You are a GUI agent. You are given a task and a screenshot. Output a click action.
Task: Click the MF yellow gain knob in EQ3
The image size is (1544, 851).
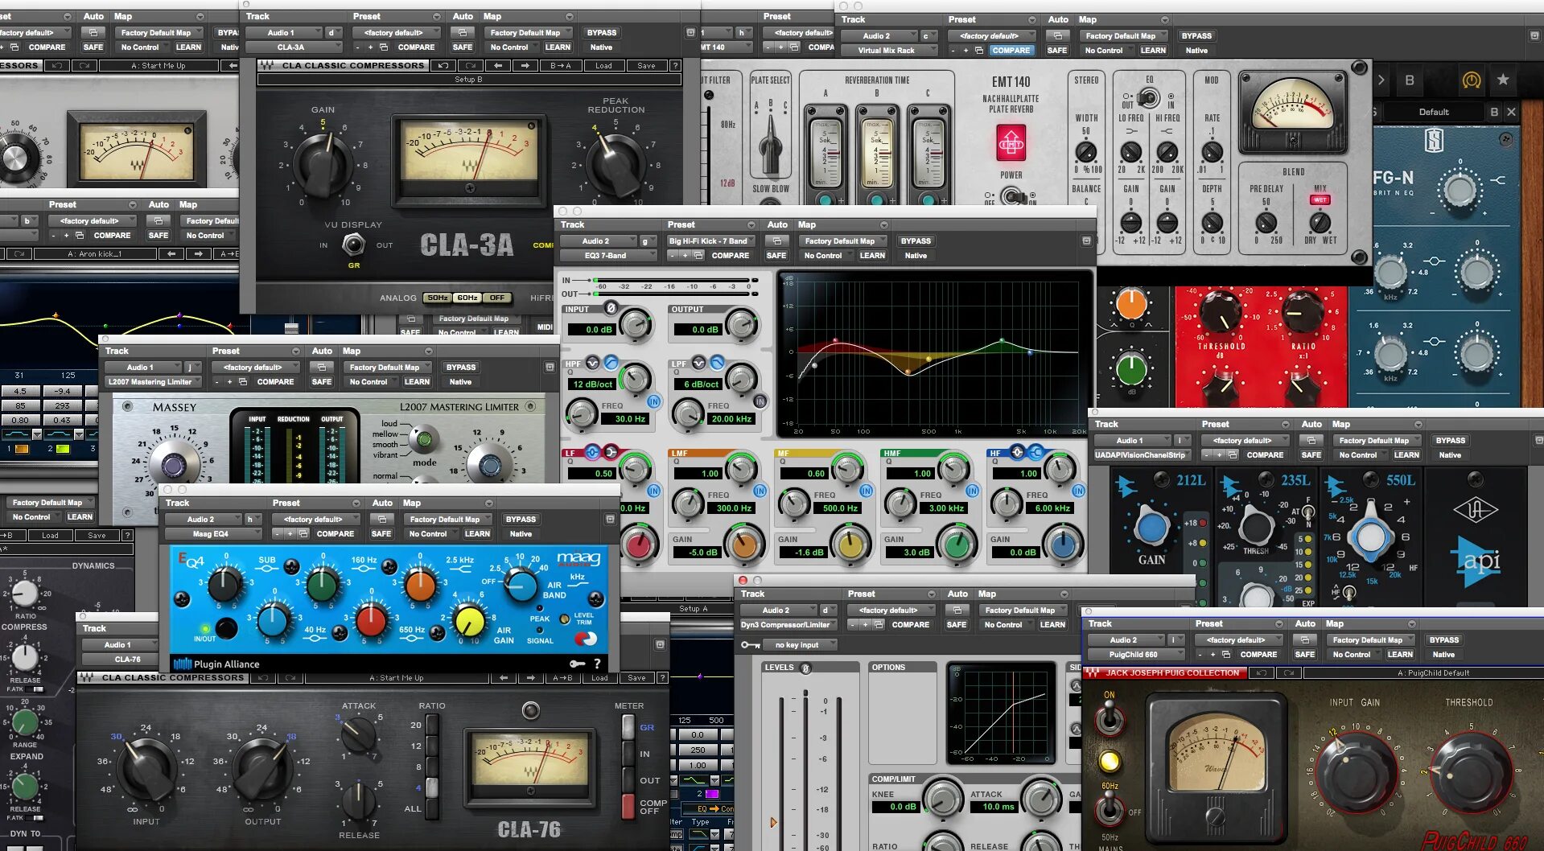[x=850, y=545]
